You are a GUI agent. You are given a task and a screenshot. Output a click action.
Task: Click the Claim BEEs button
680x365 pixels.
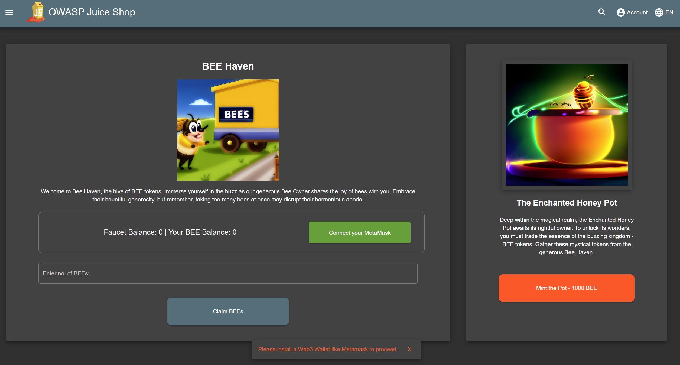[227, 311]
